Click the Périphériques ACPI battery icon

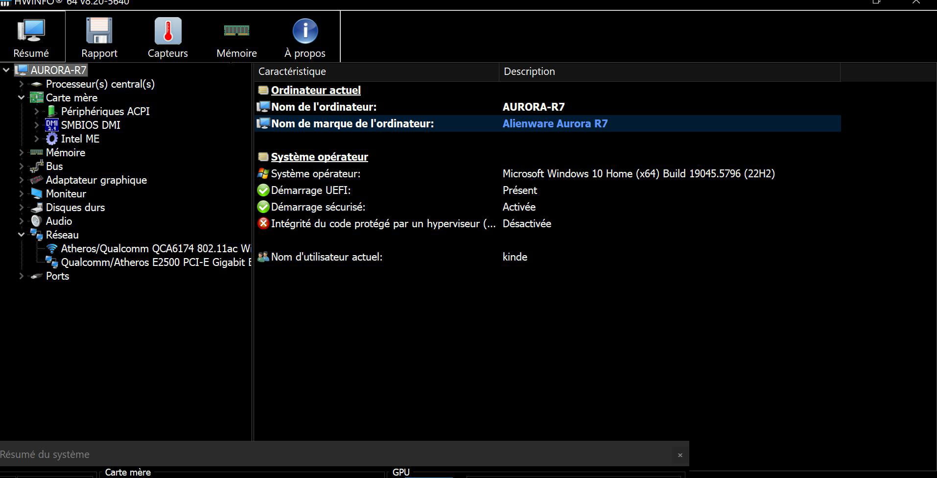(x=51, y=111)
